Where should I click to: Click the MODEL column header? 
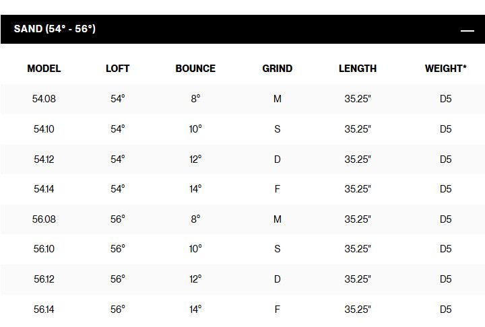pos(44,69)
